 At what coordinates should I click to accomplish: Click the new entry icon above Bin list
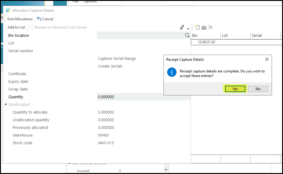pos(197,27)
